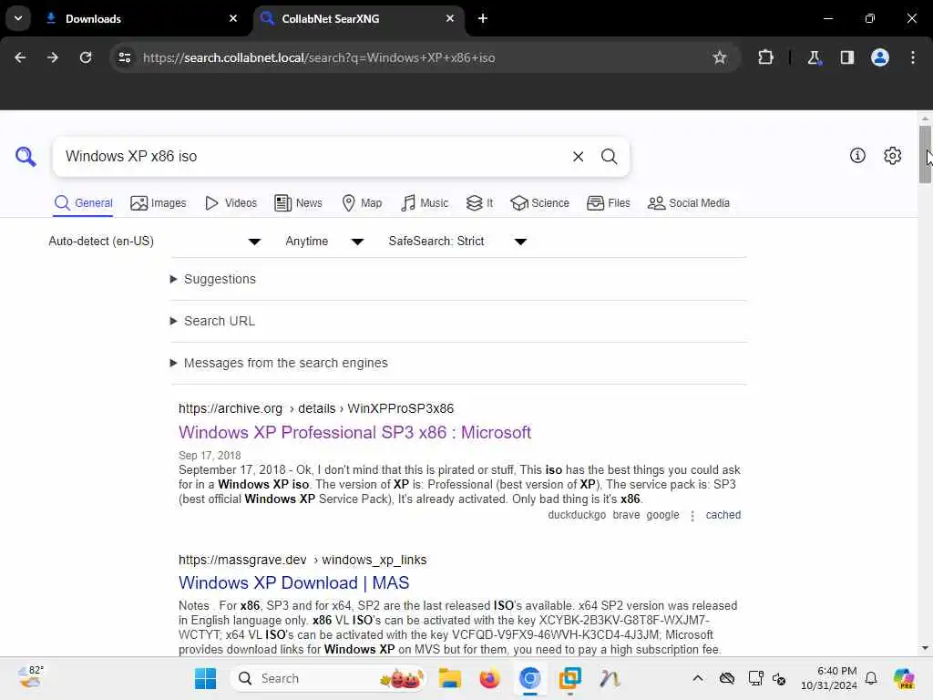Click the brave engine label
The height and width of the screenshot is (700, 933).
pyautogui.click(x=626, y=515)
